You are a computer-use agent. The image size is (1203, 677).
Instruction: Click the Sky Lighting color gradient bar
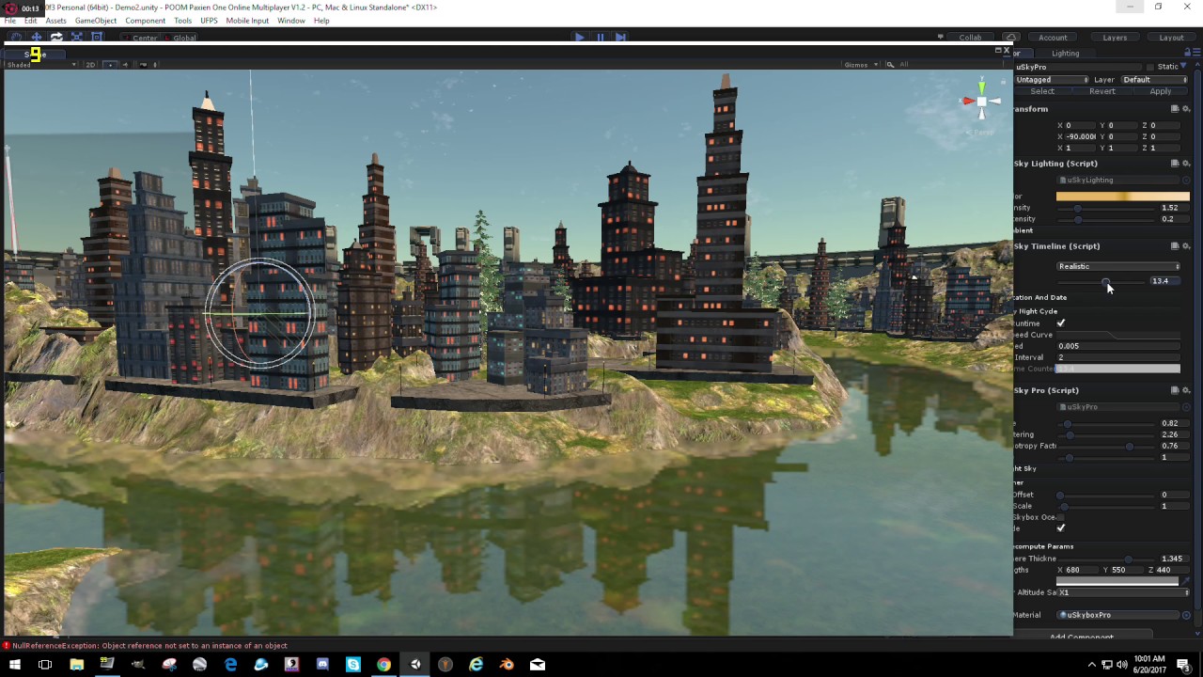(1123, 197)
